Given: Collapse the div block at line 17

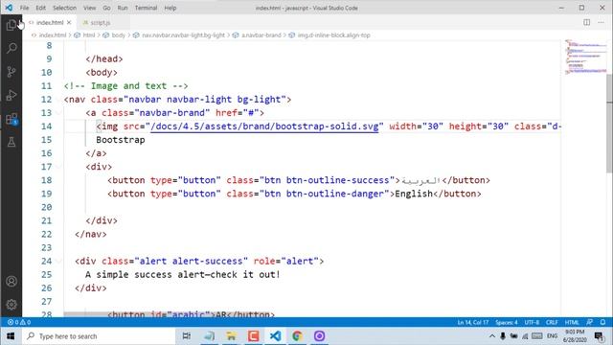Looking at the screenshot, I should [x=58, y=167].
